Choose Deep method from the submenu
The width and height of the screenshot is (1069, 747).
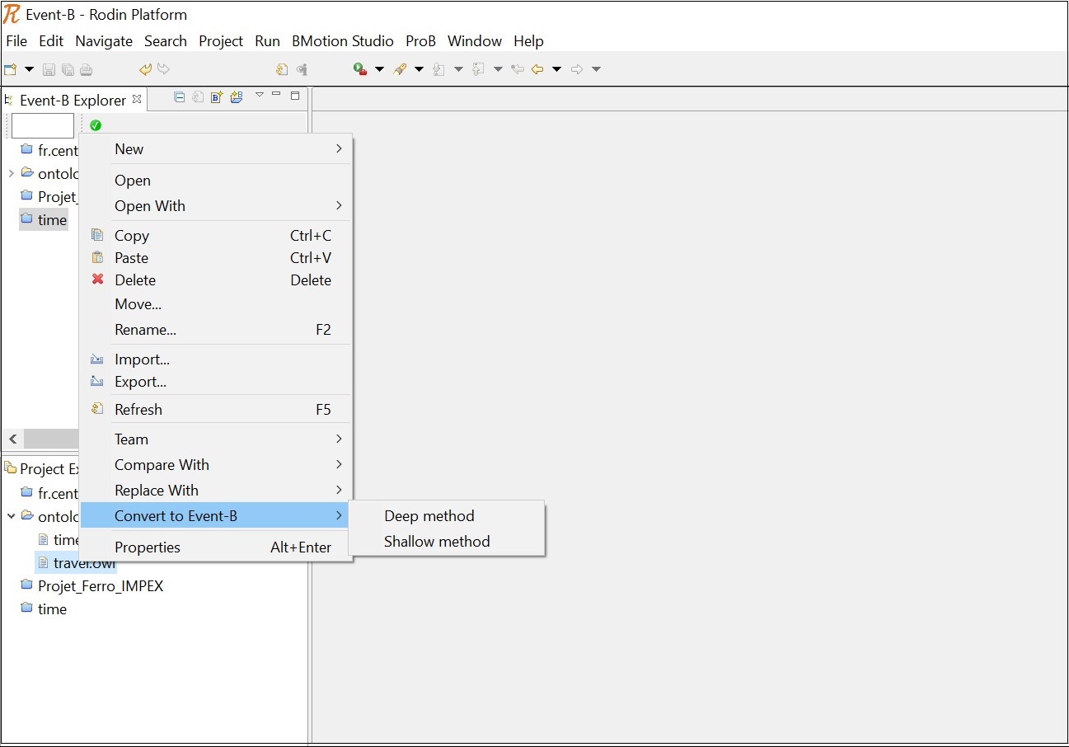click(x=447, y=516)
